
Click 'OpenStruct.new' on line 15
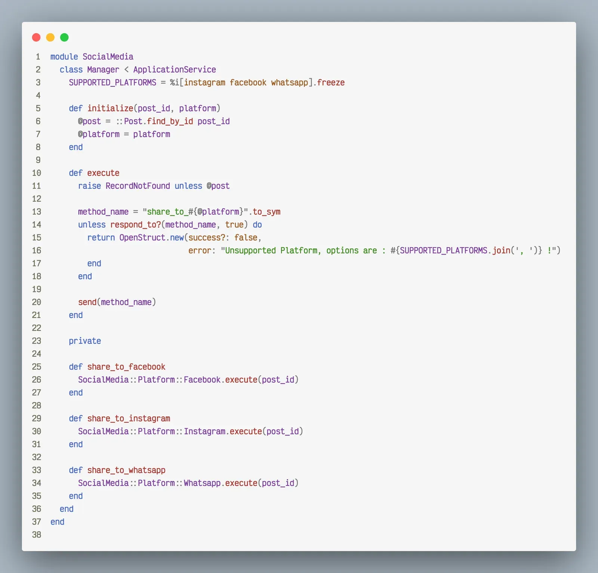coord(152,238)
